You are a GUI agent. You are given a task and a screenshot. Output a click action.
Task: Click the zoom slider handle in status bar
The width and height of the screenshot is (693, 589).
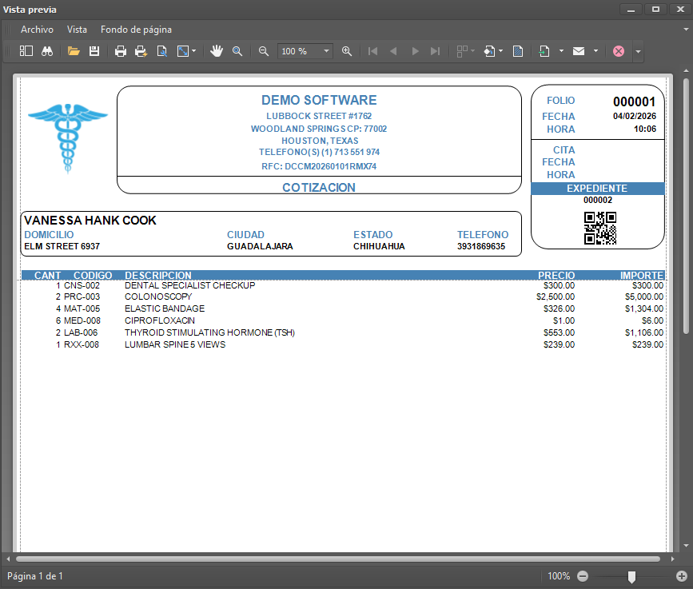[x=631, y=576]
